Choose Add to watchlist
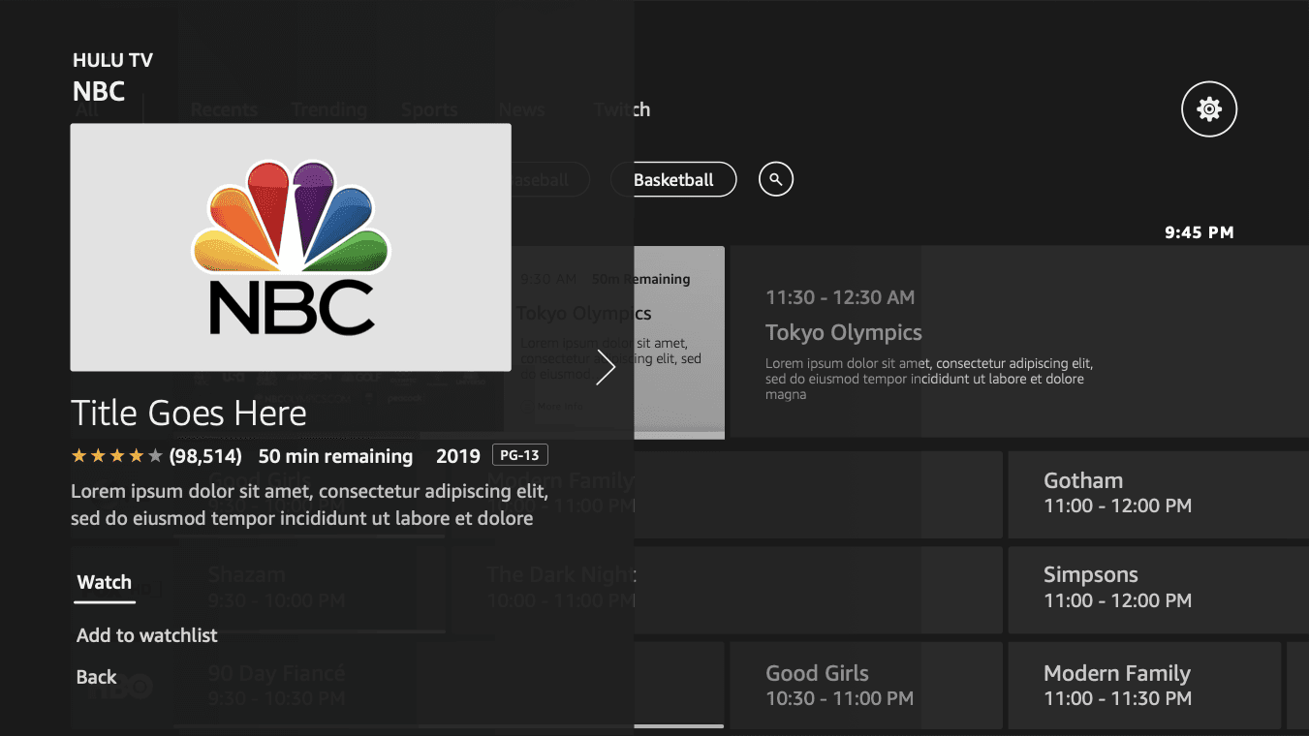The width and height of the screenshot is (1309, 736). (147, 636)
